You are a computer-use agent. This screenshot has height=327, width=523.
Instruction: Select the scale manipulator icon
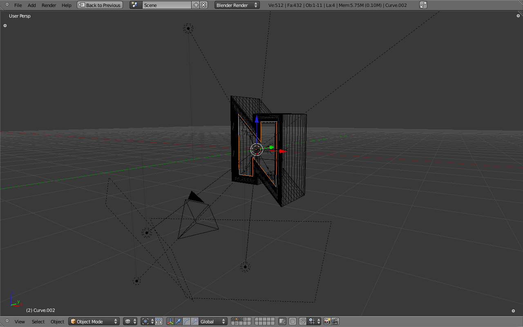click(195, 322)
